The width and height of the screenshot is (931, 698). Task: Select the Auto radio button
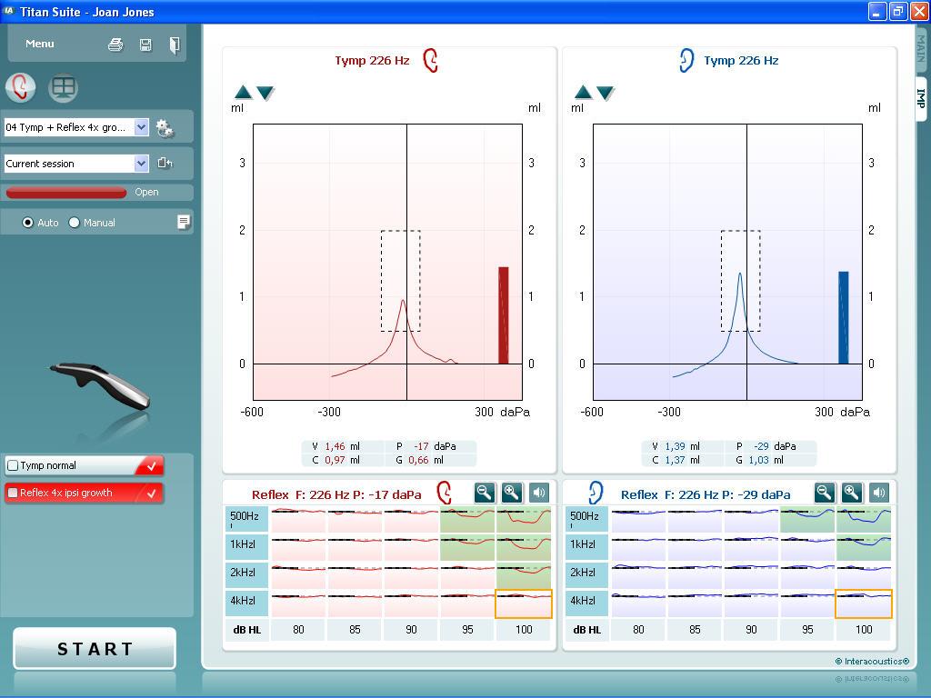[x=27, y=223]
